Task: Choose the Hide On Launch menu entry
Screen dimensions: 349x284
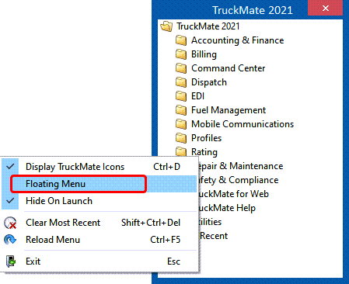Action: point(99,201)
